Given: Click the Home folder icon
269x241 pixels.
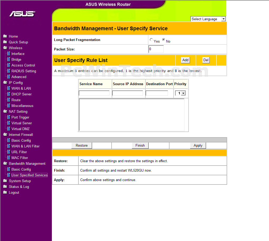Looking at the screenshot, I should point(5,36).
